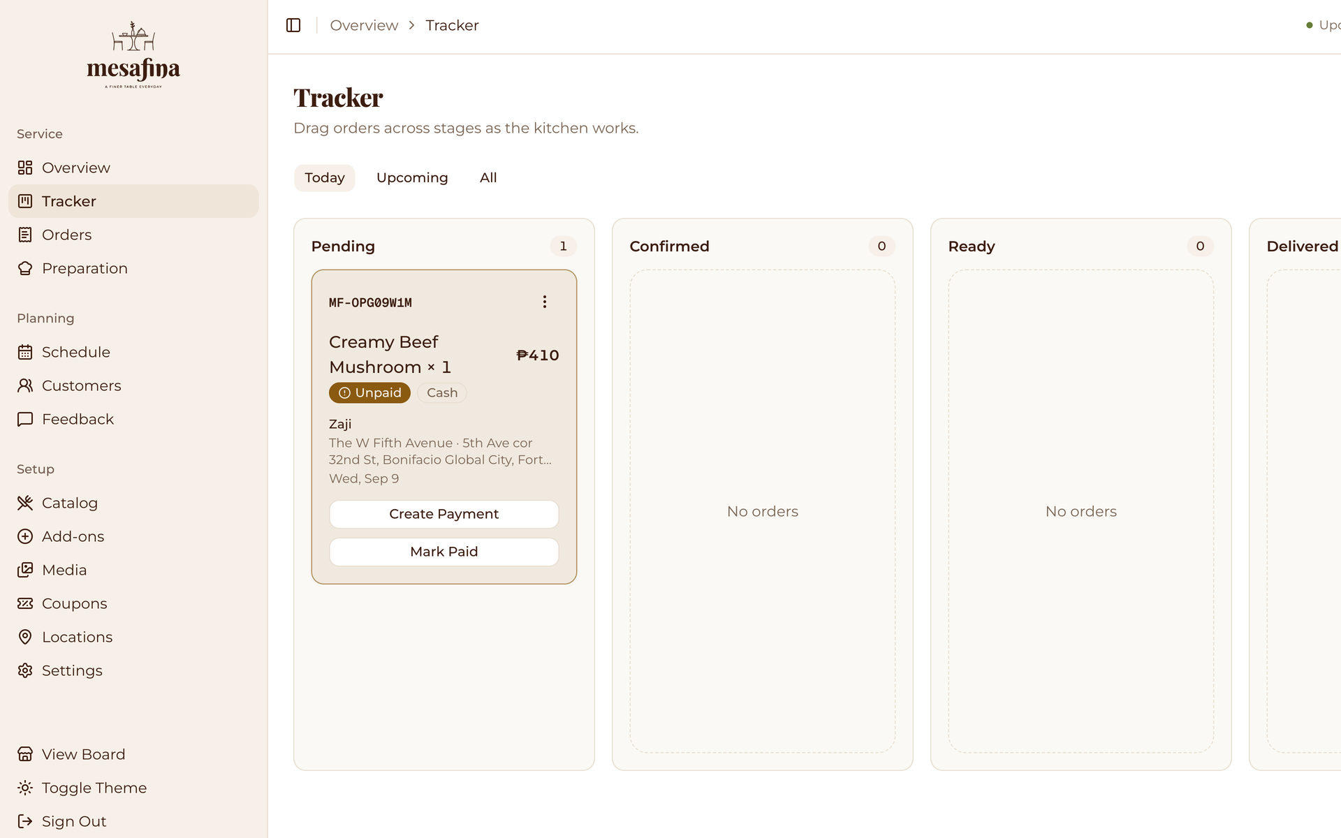The height and width of the screenshot is (838, 1341).
Task: Click Create Payment button
Action: (444, 514)
